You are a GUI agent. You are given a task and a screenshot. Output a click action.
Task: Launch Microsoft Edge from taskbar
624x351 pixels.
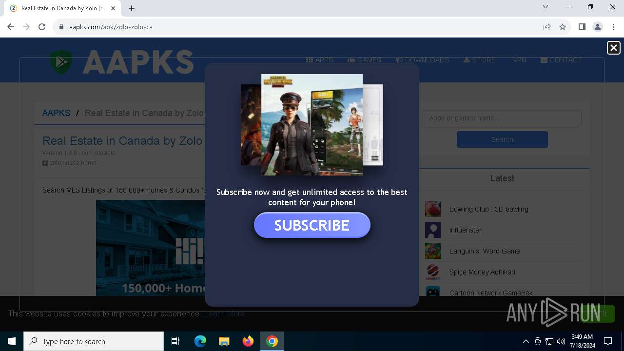pos(200,341)
